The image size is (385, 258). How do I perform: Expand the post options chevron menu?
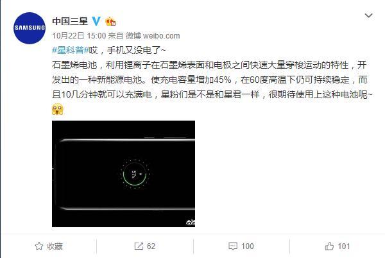click(x=368, y=15)
